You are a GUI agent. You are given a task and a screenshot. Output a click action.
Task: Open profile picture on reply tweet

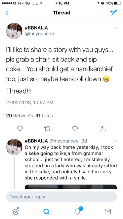coord(14,147)
